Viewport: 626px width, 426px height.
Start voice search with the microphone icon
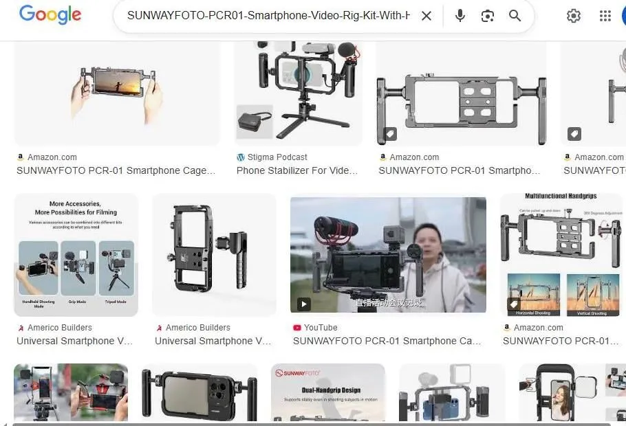tap(460, 16)
